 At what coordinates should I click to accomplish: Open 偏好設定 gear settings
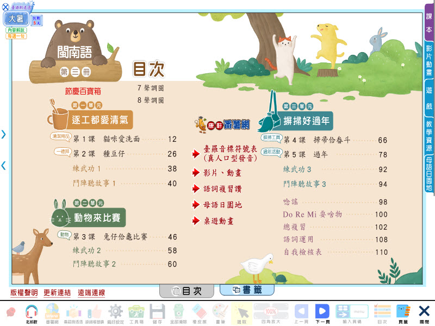(x=115, y=312)
